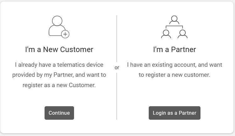Click "I have an existing account" text line
The height and width of the screenshot is (136, 235).
pos(174,65)
